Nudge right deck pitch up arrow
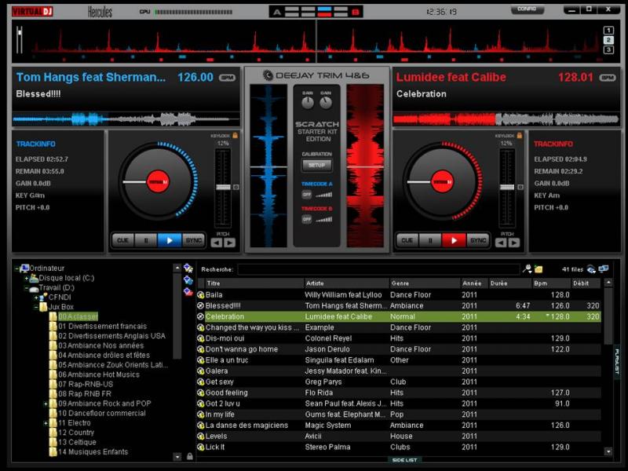 point(514,243)
